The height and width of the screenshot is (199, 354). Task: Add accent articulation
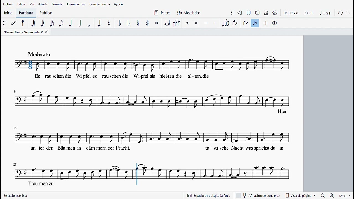(x=196, y=23)
